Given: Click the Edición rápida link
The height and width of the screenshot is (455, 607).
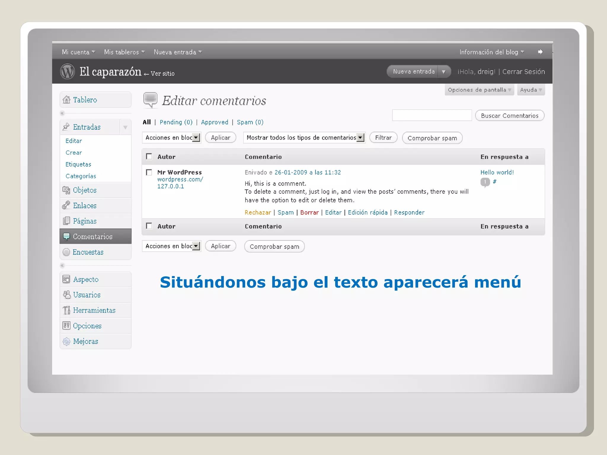Looking at the screenshot, I should tap(368, 212).
